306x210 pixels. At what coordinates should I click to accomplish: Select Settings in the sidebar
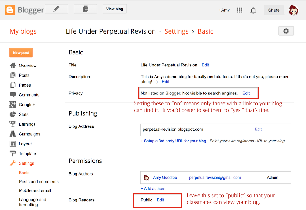pos(26,163)
